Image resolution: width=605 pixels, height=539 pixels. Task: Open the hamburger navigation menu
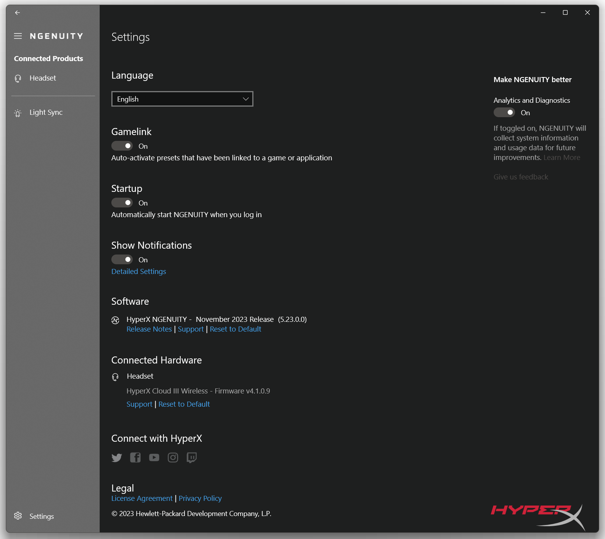[18, 36]
